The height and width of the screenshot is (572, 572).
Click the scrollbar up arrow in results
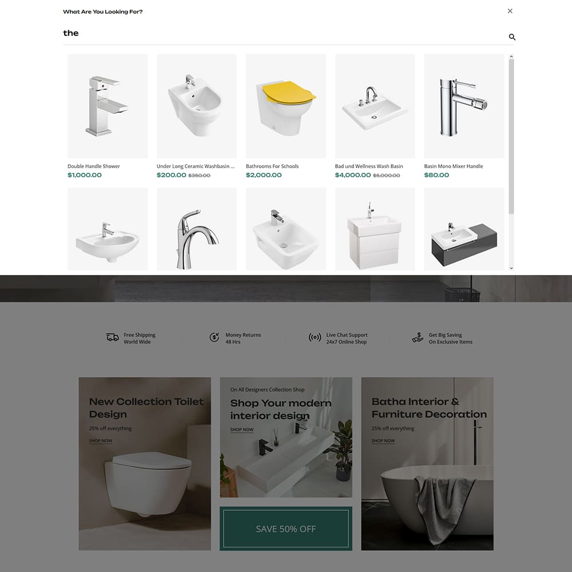coord(511,57)
